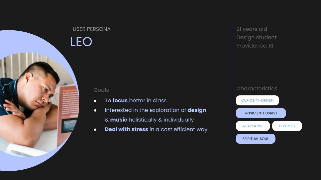Click the Goals heading
321x180 pixels.
pyautogui.click(x=101, y=90)
